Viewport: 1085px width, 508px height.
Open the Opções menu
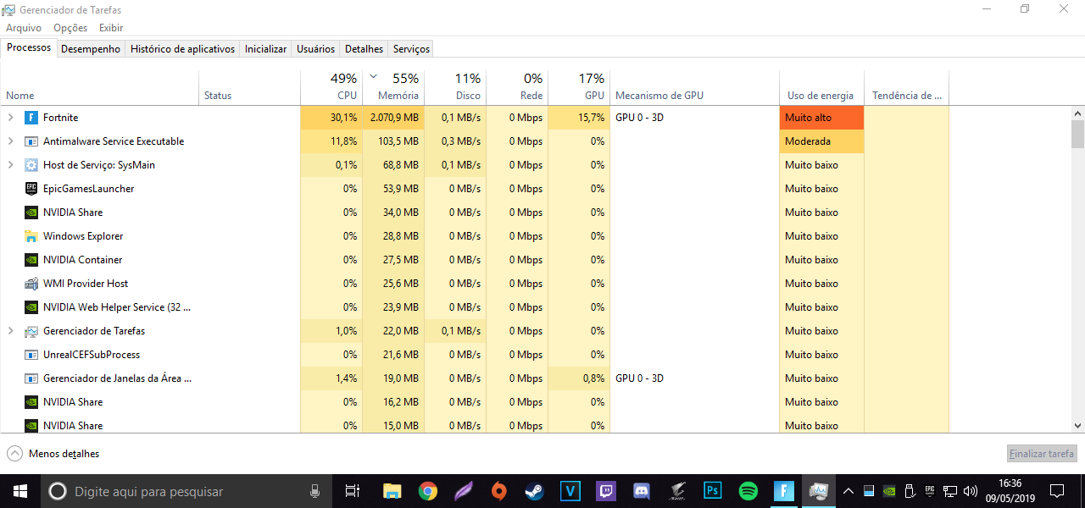coord(70,28)
